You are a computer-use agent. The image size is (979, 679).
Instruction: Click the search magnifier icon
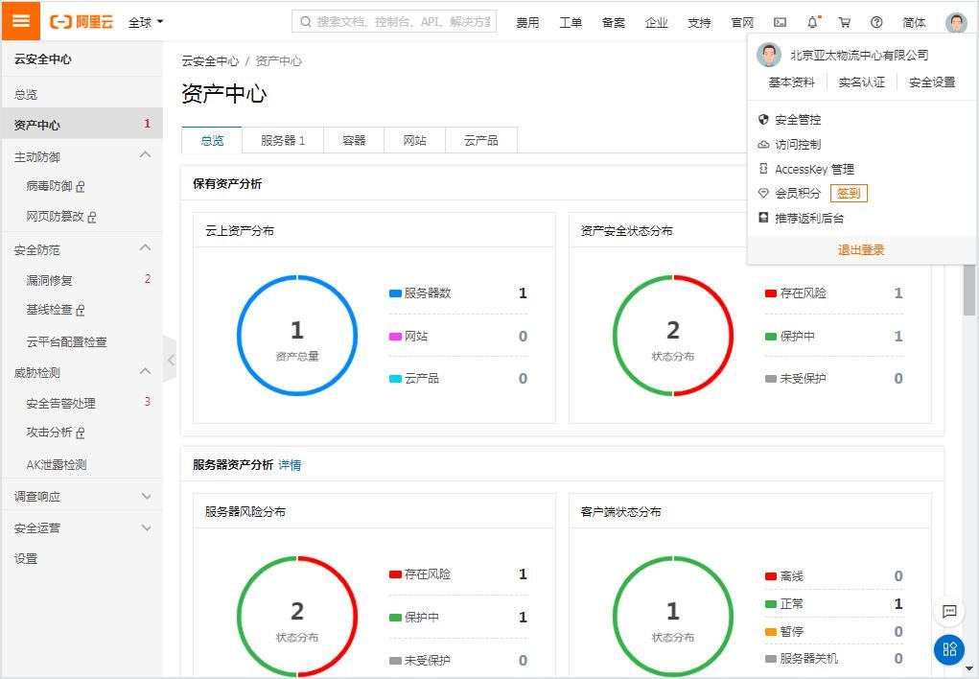click(306, 22)
